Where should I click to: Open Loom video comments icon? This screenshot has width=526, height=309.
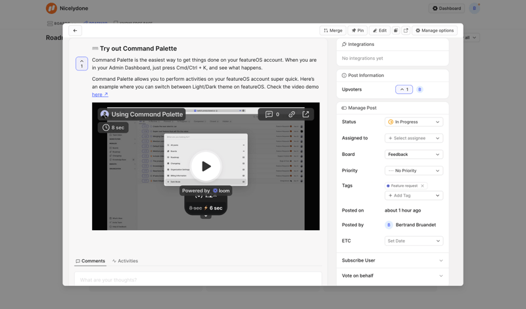click(x=269, y=114)
